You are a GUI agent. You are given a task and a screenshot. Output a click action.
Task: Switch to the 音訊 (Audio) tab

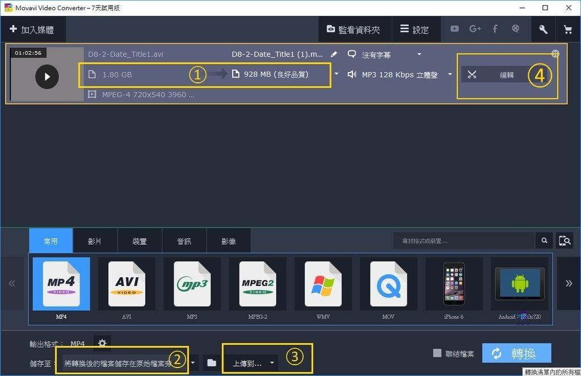(184, 241)
